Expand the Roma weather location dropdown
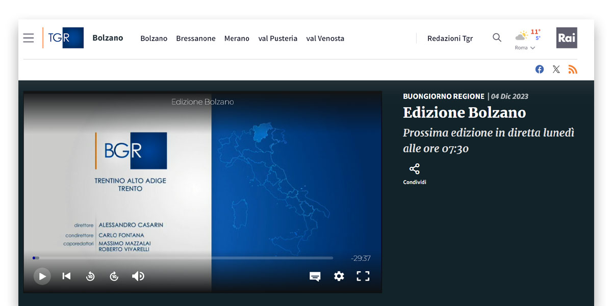 coord(525,48)
